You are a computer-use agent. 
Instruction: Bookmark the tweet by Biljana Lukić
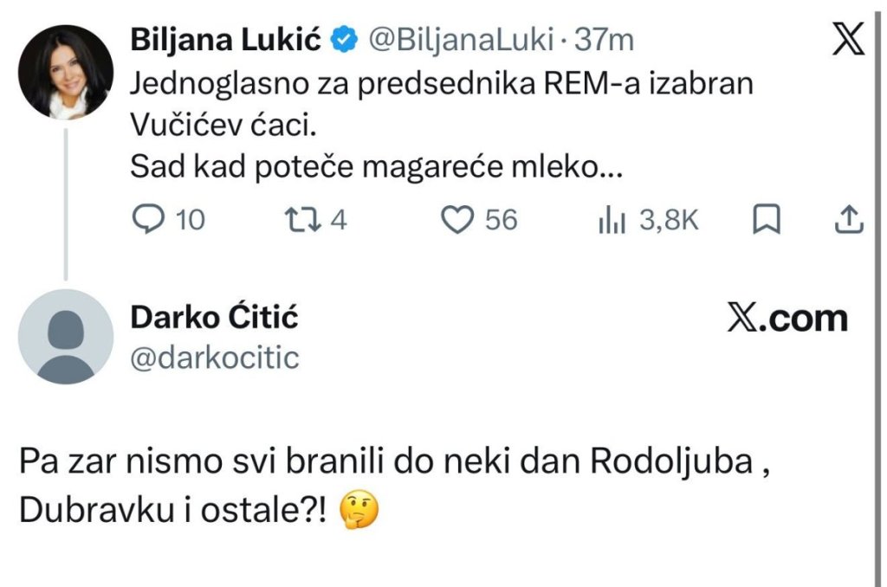[767, 219]
